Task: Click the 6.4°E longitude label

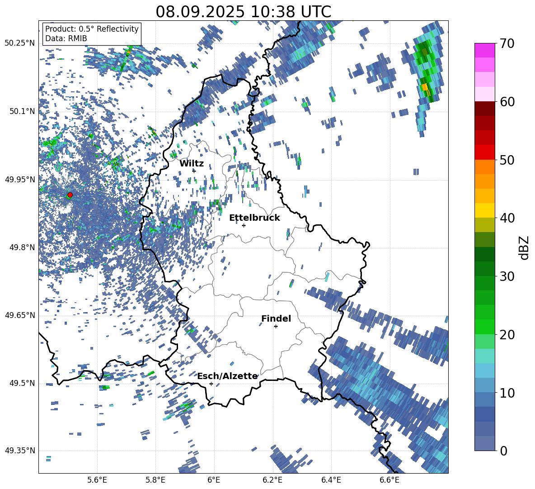Action: (331, 480)
